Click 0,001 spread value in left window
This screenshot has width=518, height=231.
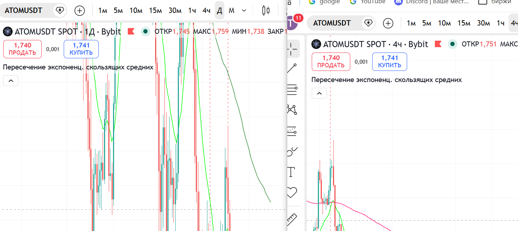[53, 49]
